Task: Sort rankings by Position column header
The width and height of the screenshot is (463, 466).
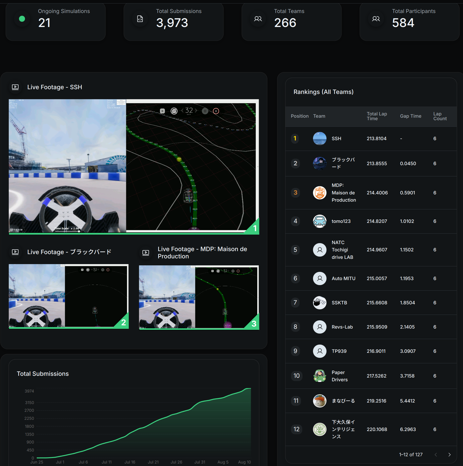Action: pos(299,116)
